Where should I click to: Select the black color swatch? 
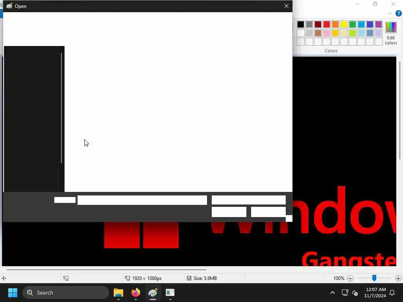point(300,24)
